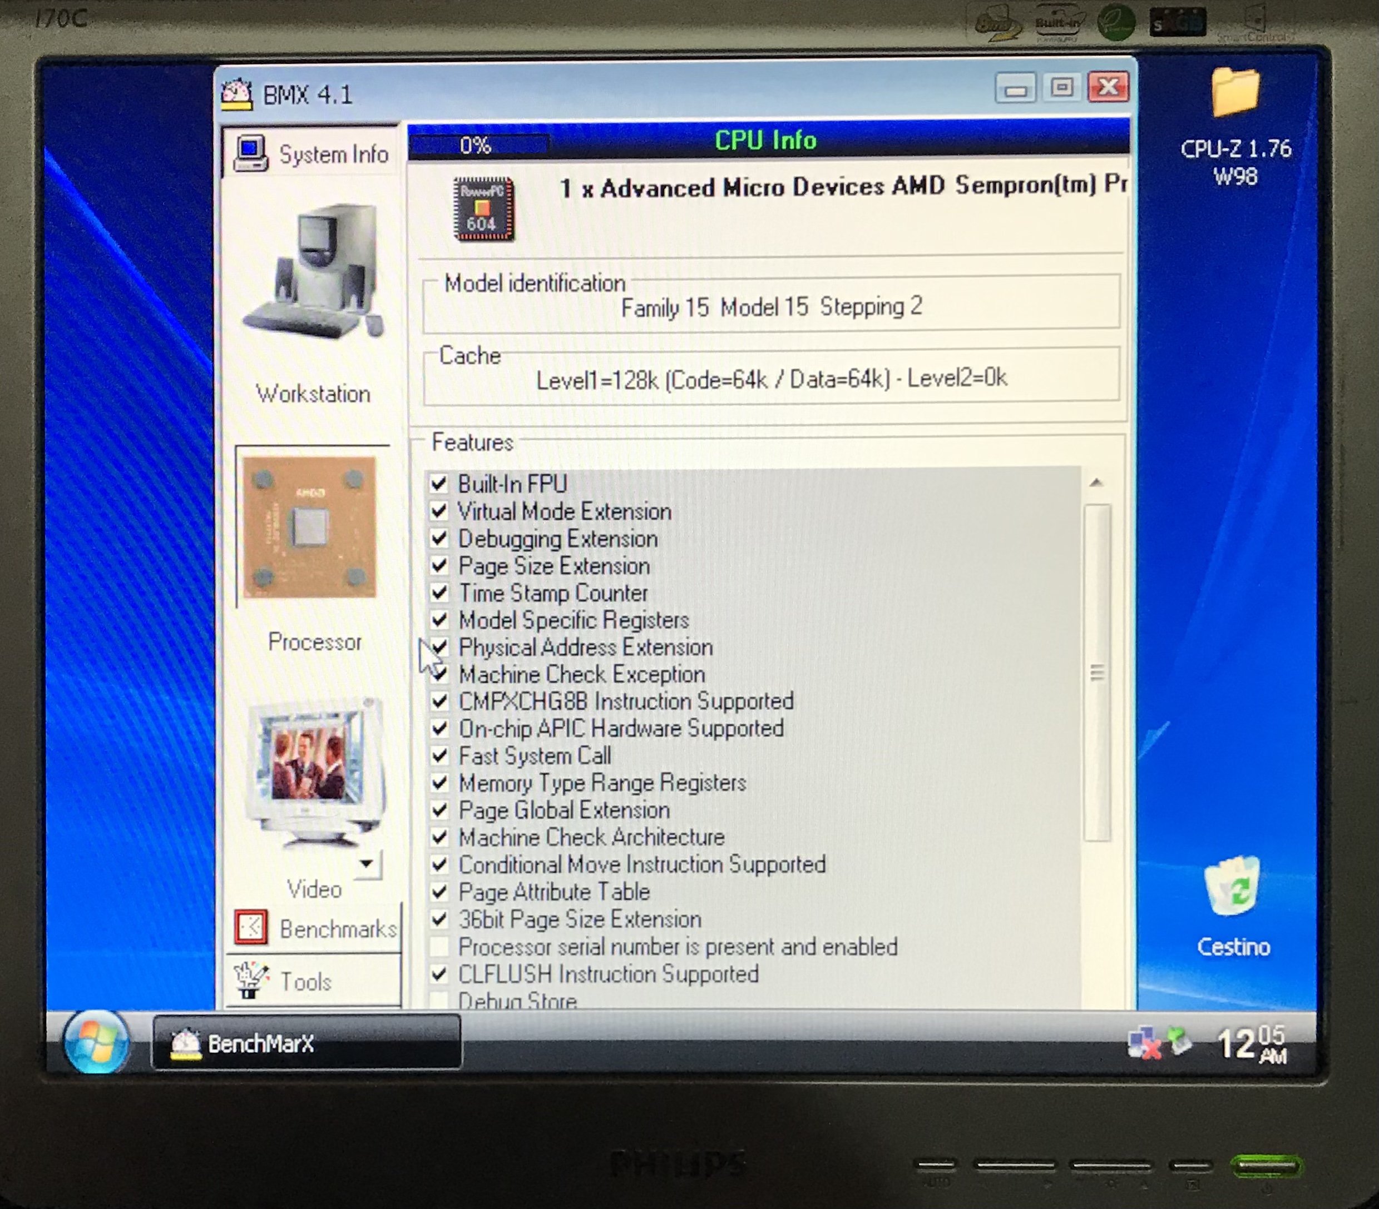
Task: Toggle Time Stamp Counter checkbox
Action: (439, 593)
